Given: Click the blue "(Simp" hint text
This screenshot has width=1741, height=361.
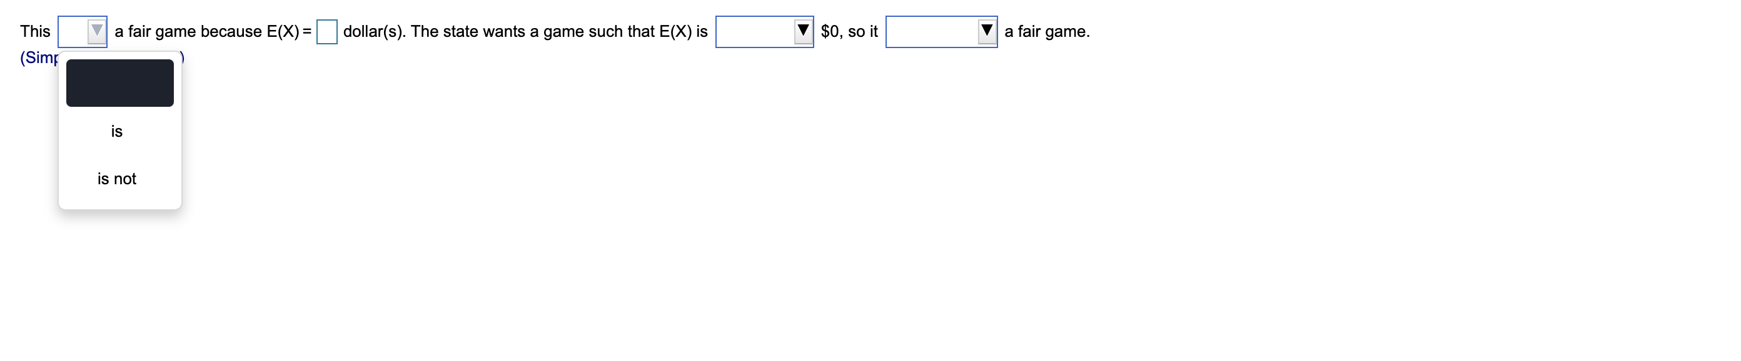Looking at the screenshot, I should tap(39, 58).
